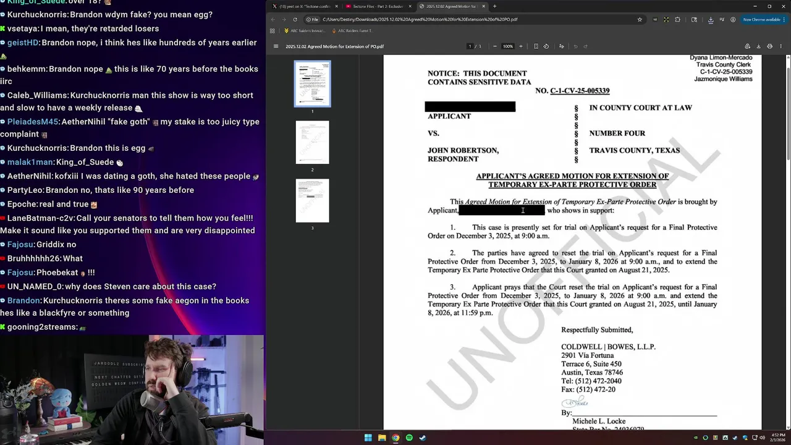Image resolution: width=791 pixels, height=445 pixels.
Task: Open Windows Start menu
Action: [x=368, y=438]
